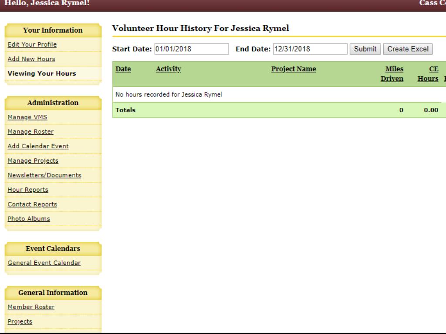The height and width of the screenshot is (334, 446).
Task: Open the Edit Your Profile link
Action: click(x=32, y=44)
